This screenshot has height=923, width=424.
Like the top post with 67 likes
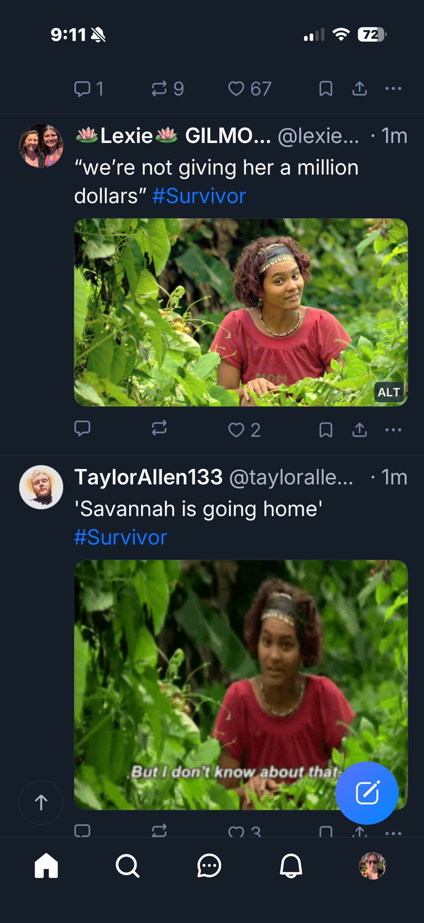tap(236, 88)
